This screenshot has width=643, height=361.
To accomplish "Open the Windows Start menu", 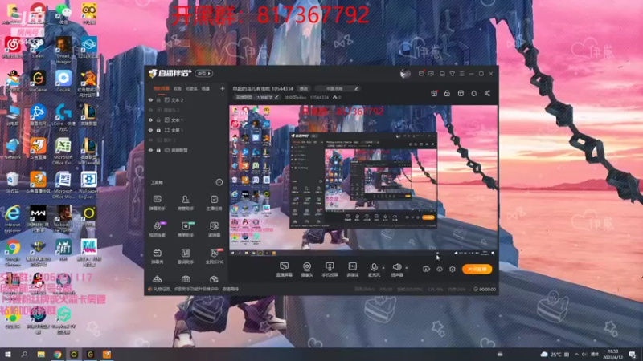I will point(7,354).
